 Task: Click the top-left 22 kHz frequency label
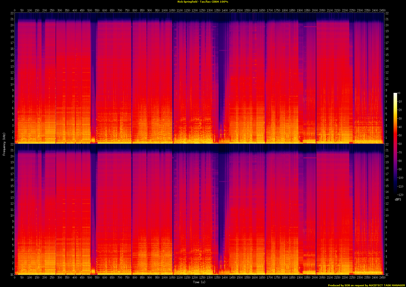(x=12, y=13)
